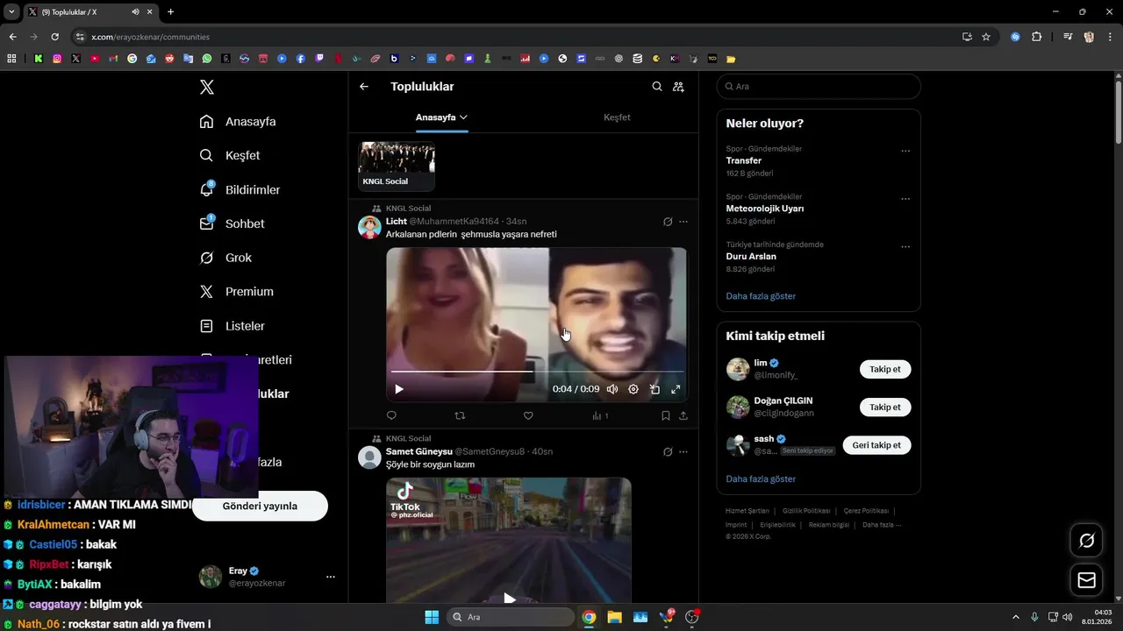Go back with the Topluluklar arrow
1123x631 pixels.
364,87
